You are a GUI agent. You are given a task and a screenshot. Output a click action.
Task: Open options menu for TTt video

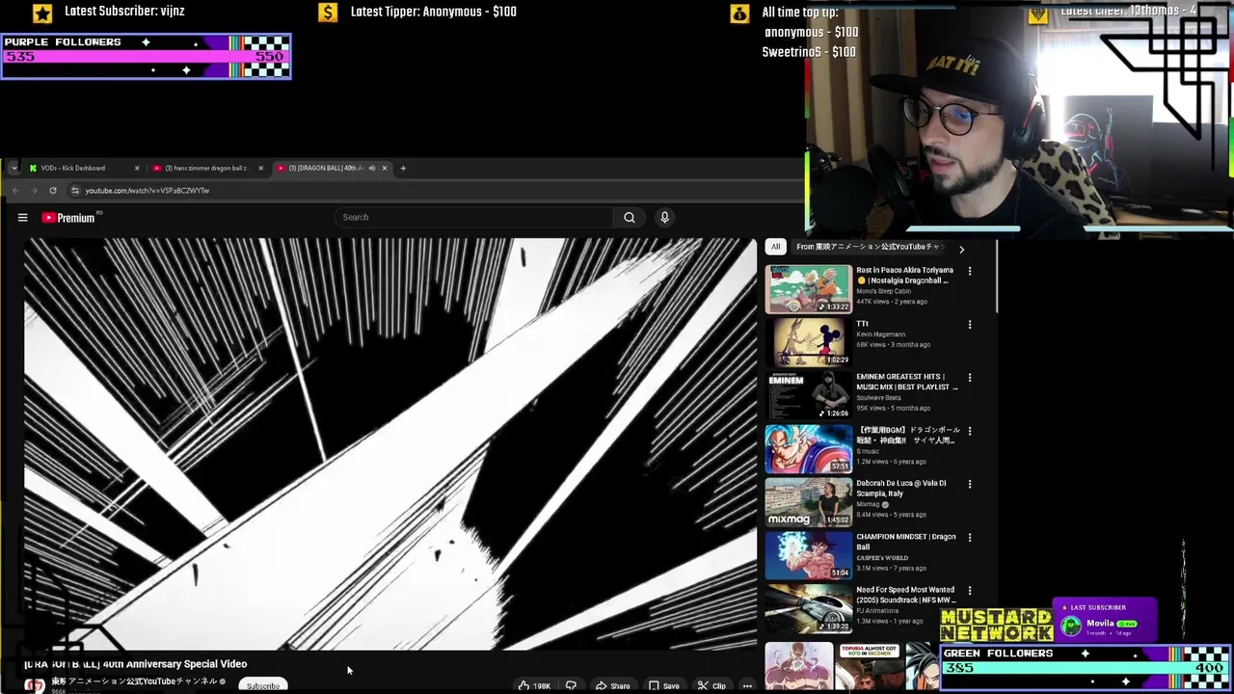coord(970,325)
